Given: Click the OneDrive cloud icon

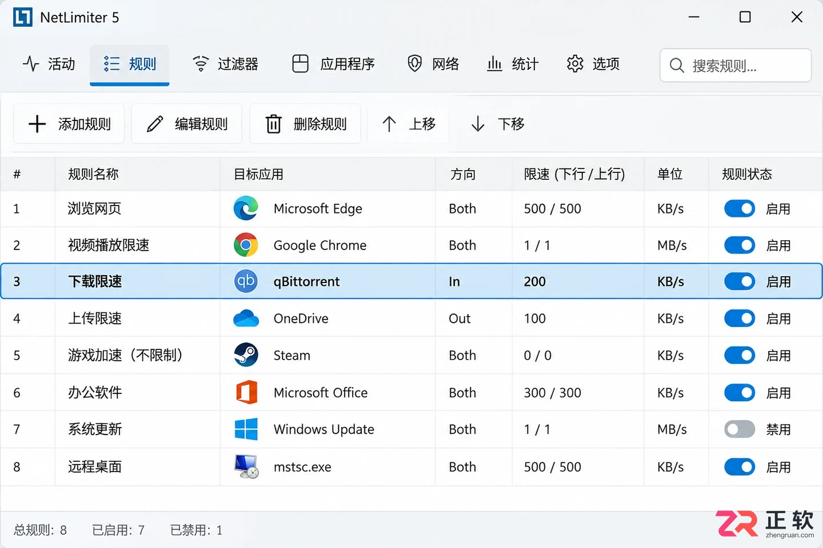Looking at the screenshot, I should pyautogui.click(x=246, y=318).
